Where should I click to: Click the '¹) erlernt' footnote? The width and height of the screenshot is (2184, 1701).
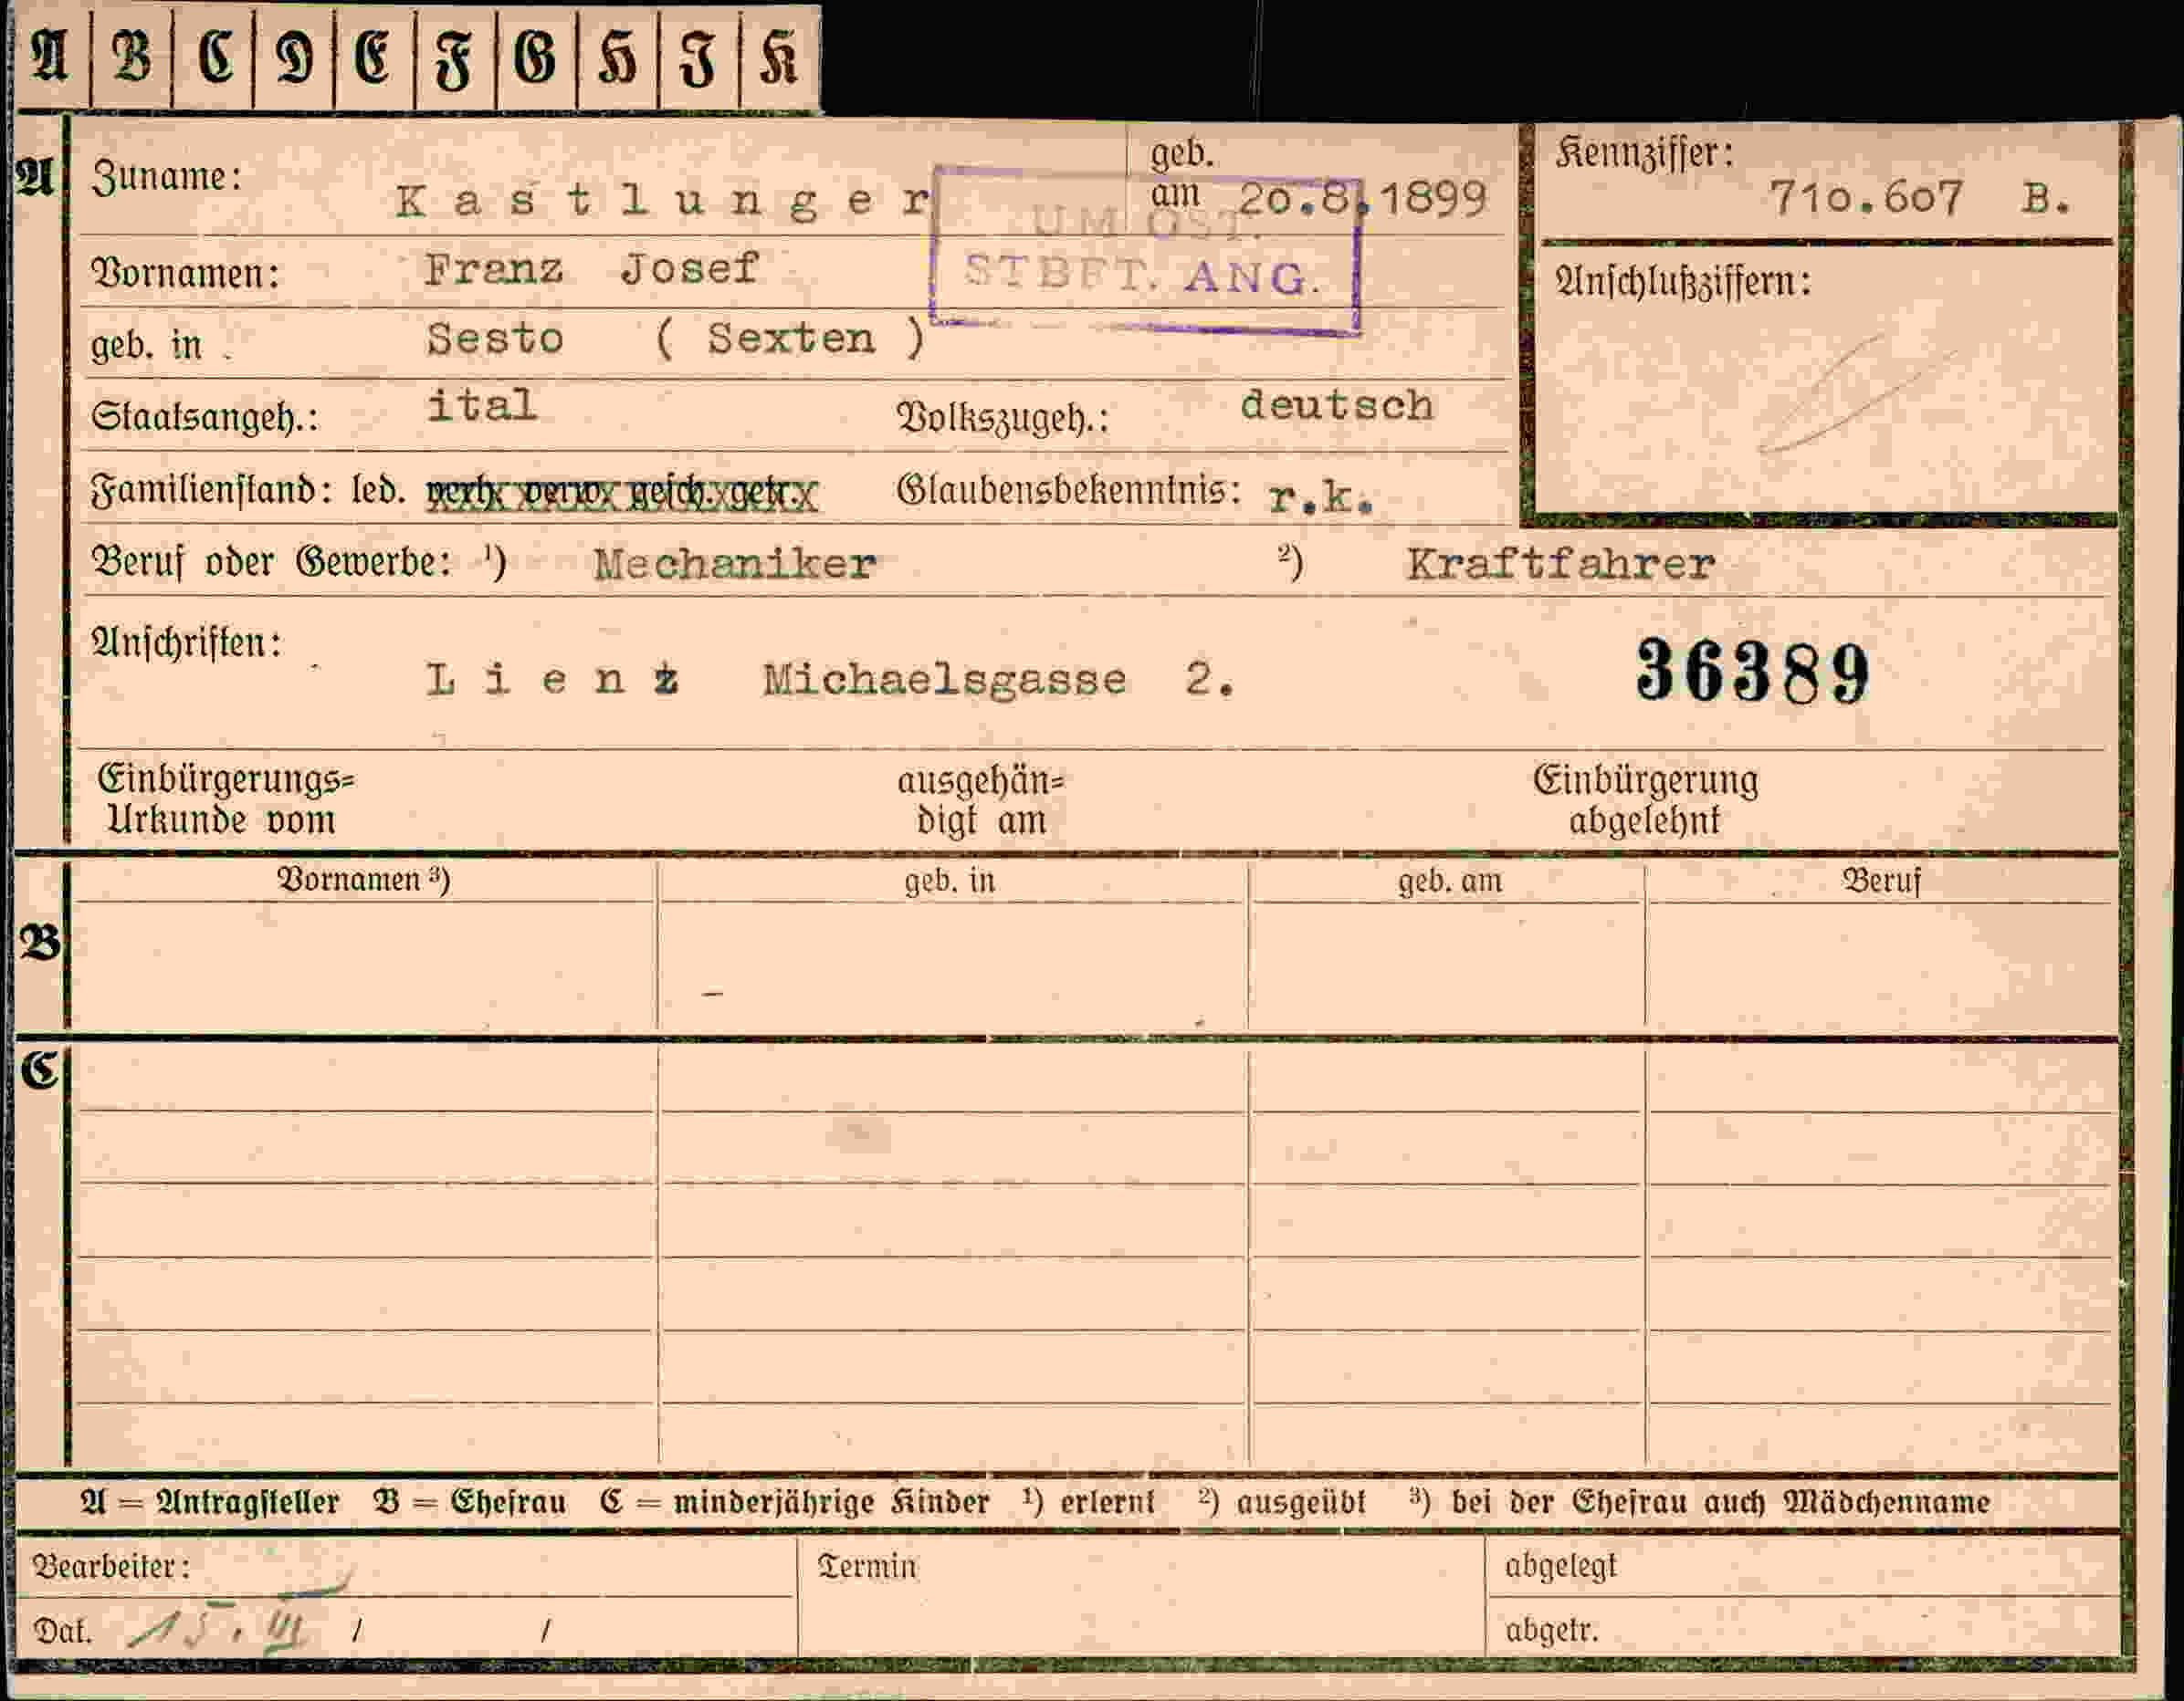(x=1089, y=1502)
